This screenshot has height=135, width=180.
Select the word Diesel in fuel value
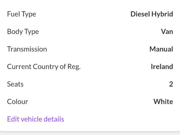(x=140, y=14)
